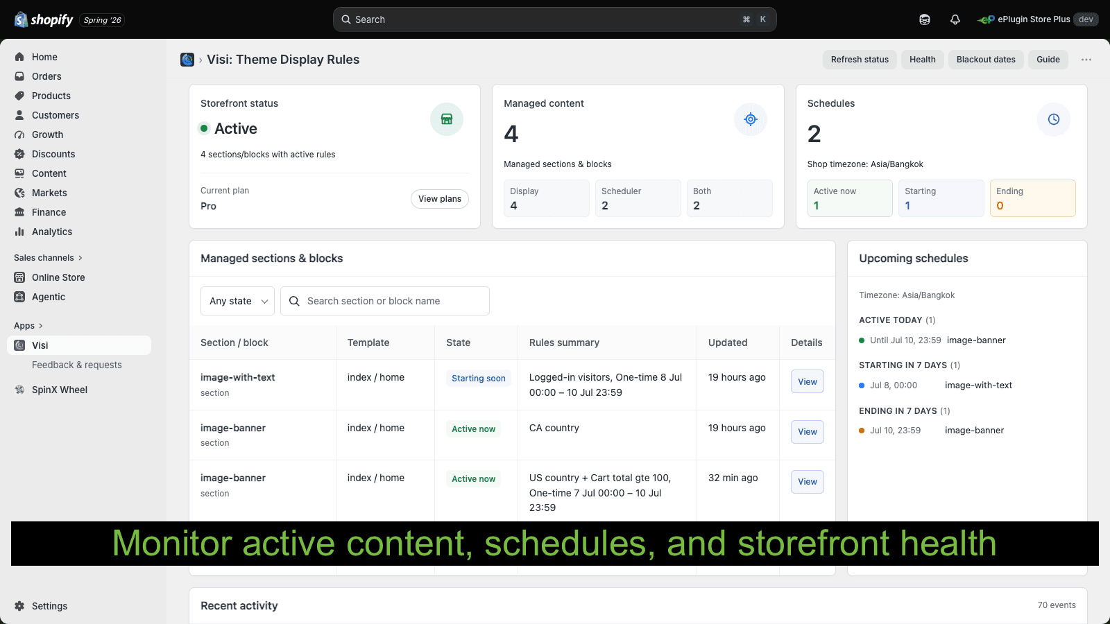Viewport: 1110px width, 624px height.
Task: Open Feedback & requests
Action: (77, 365)
